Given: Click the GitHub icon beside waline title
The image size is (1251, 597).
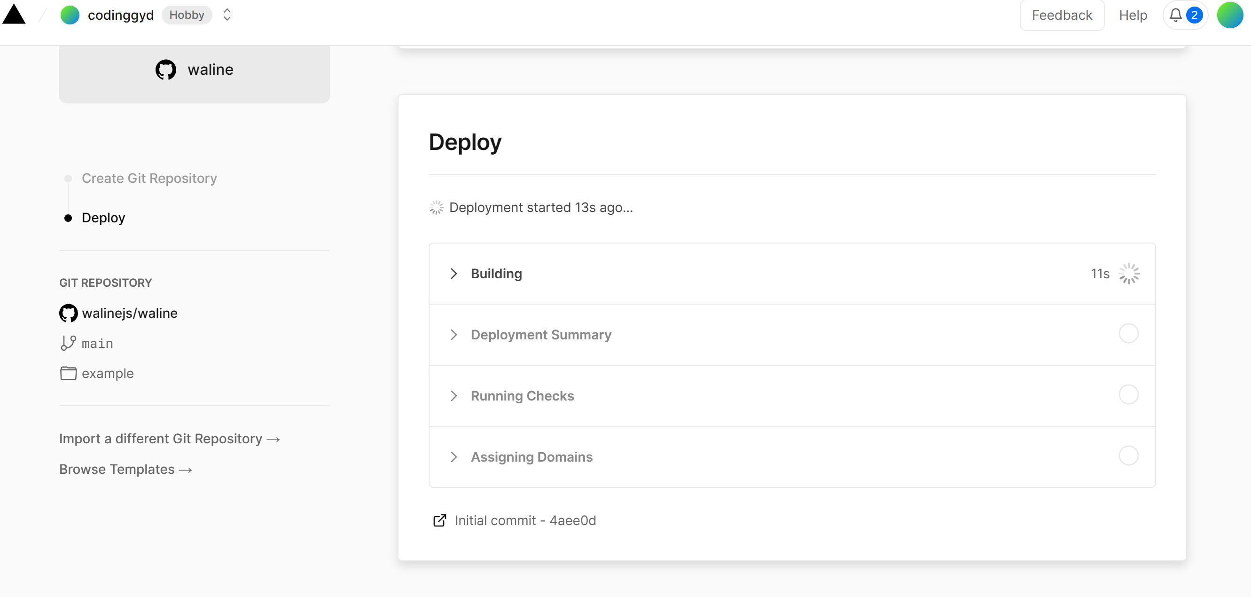Looking at the screenshot, I should tap(165, 70).
